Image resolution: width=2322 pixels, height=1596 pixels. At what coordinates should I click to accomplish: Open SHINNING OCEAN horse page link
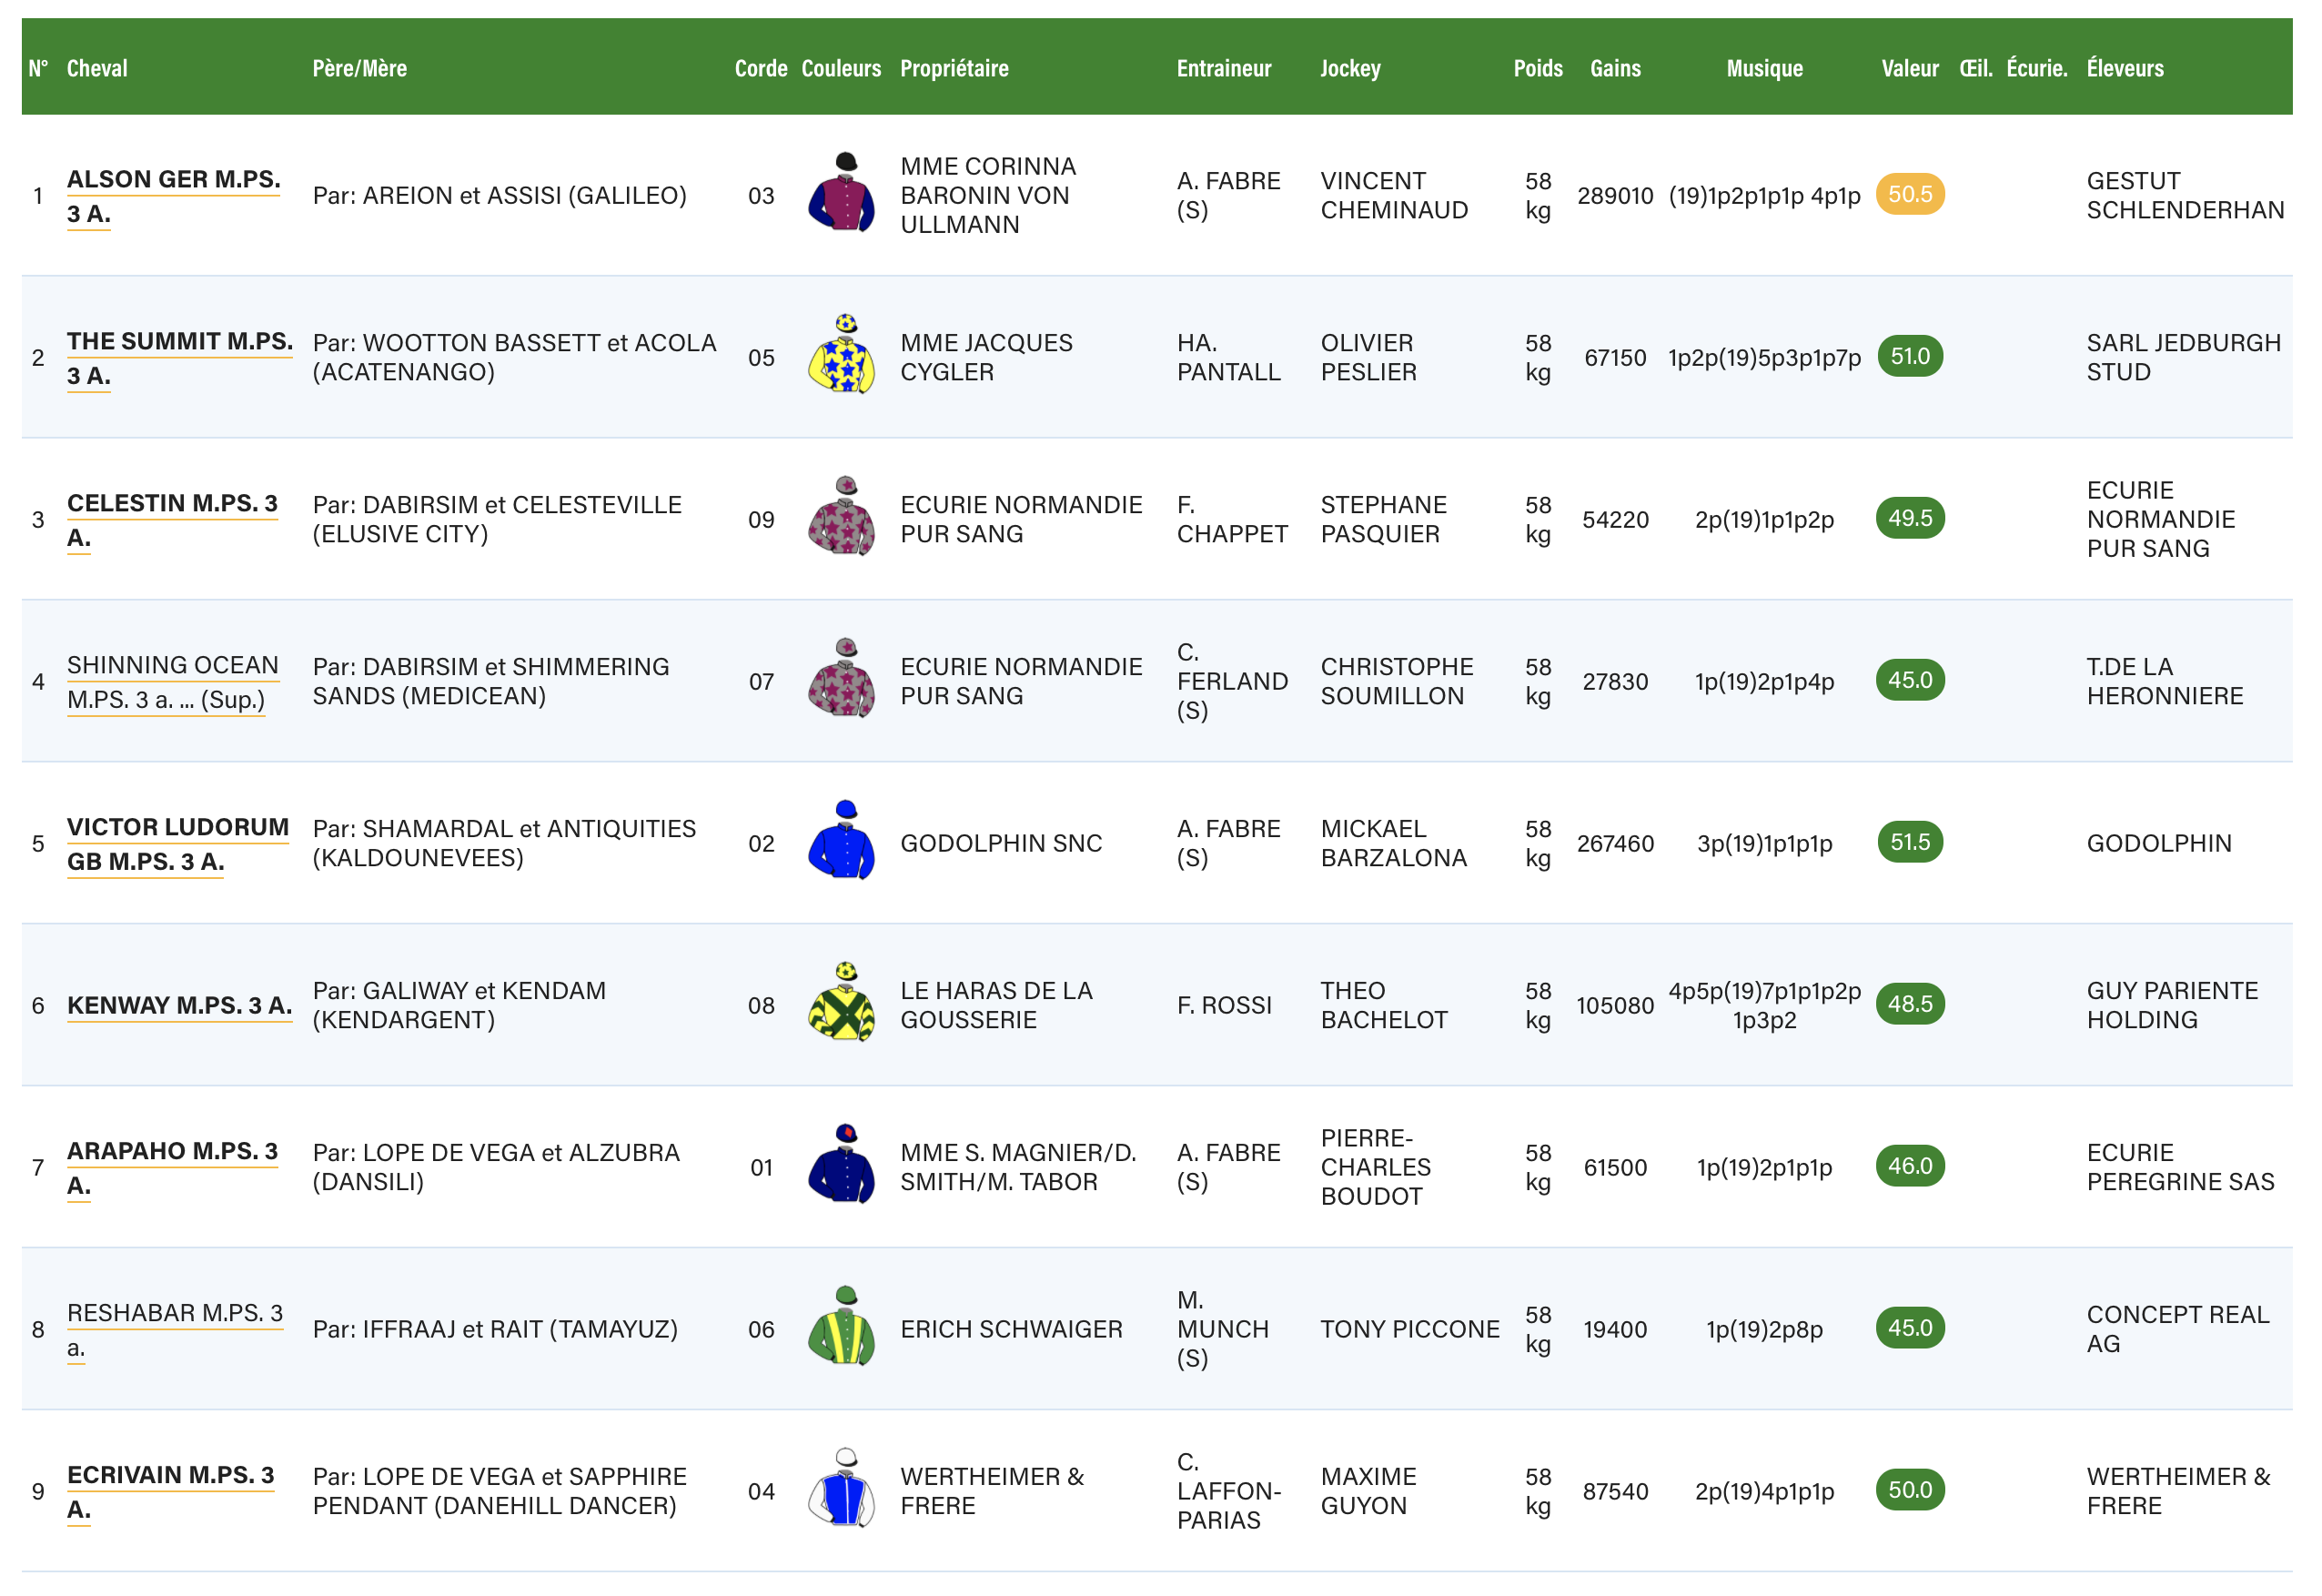172,666
